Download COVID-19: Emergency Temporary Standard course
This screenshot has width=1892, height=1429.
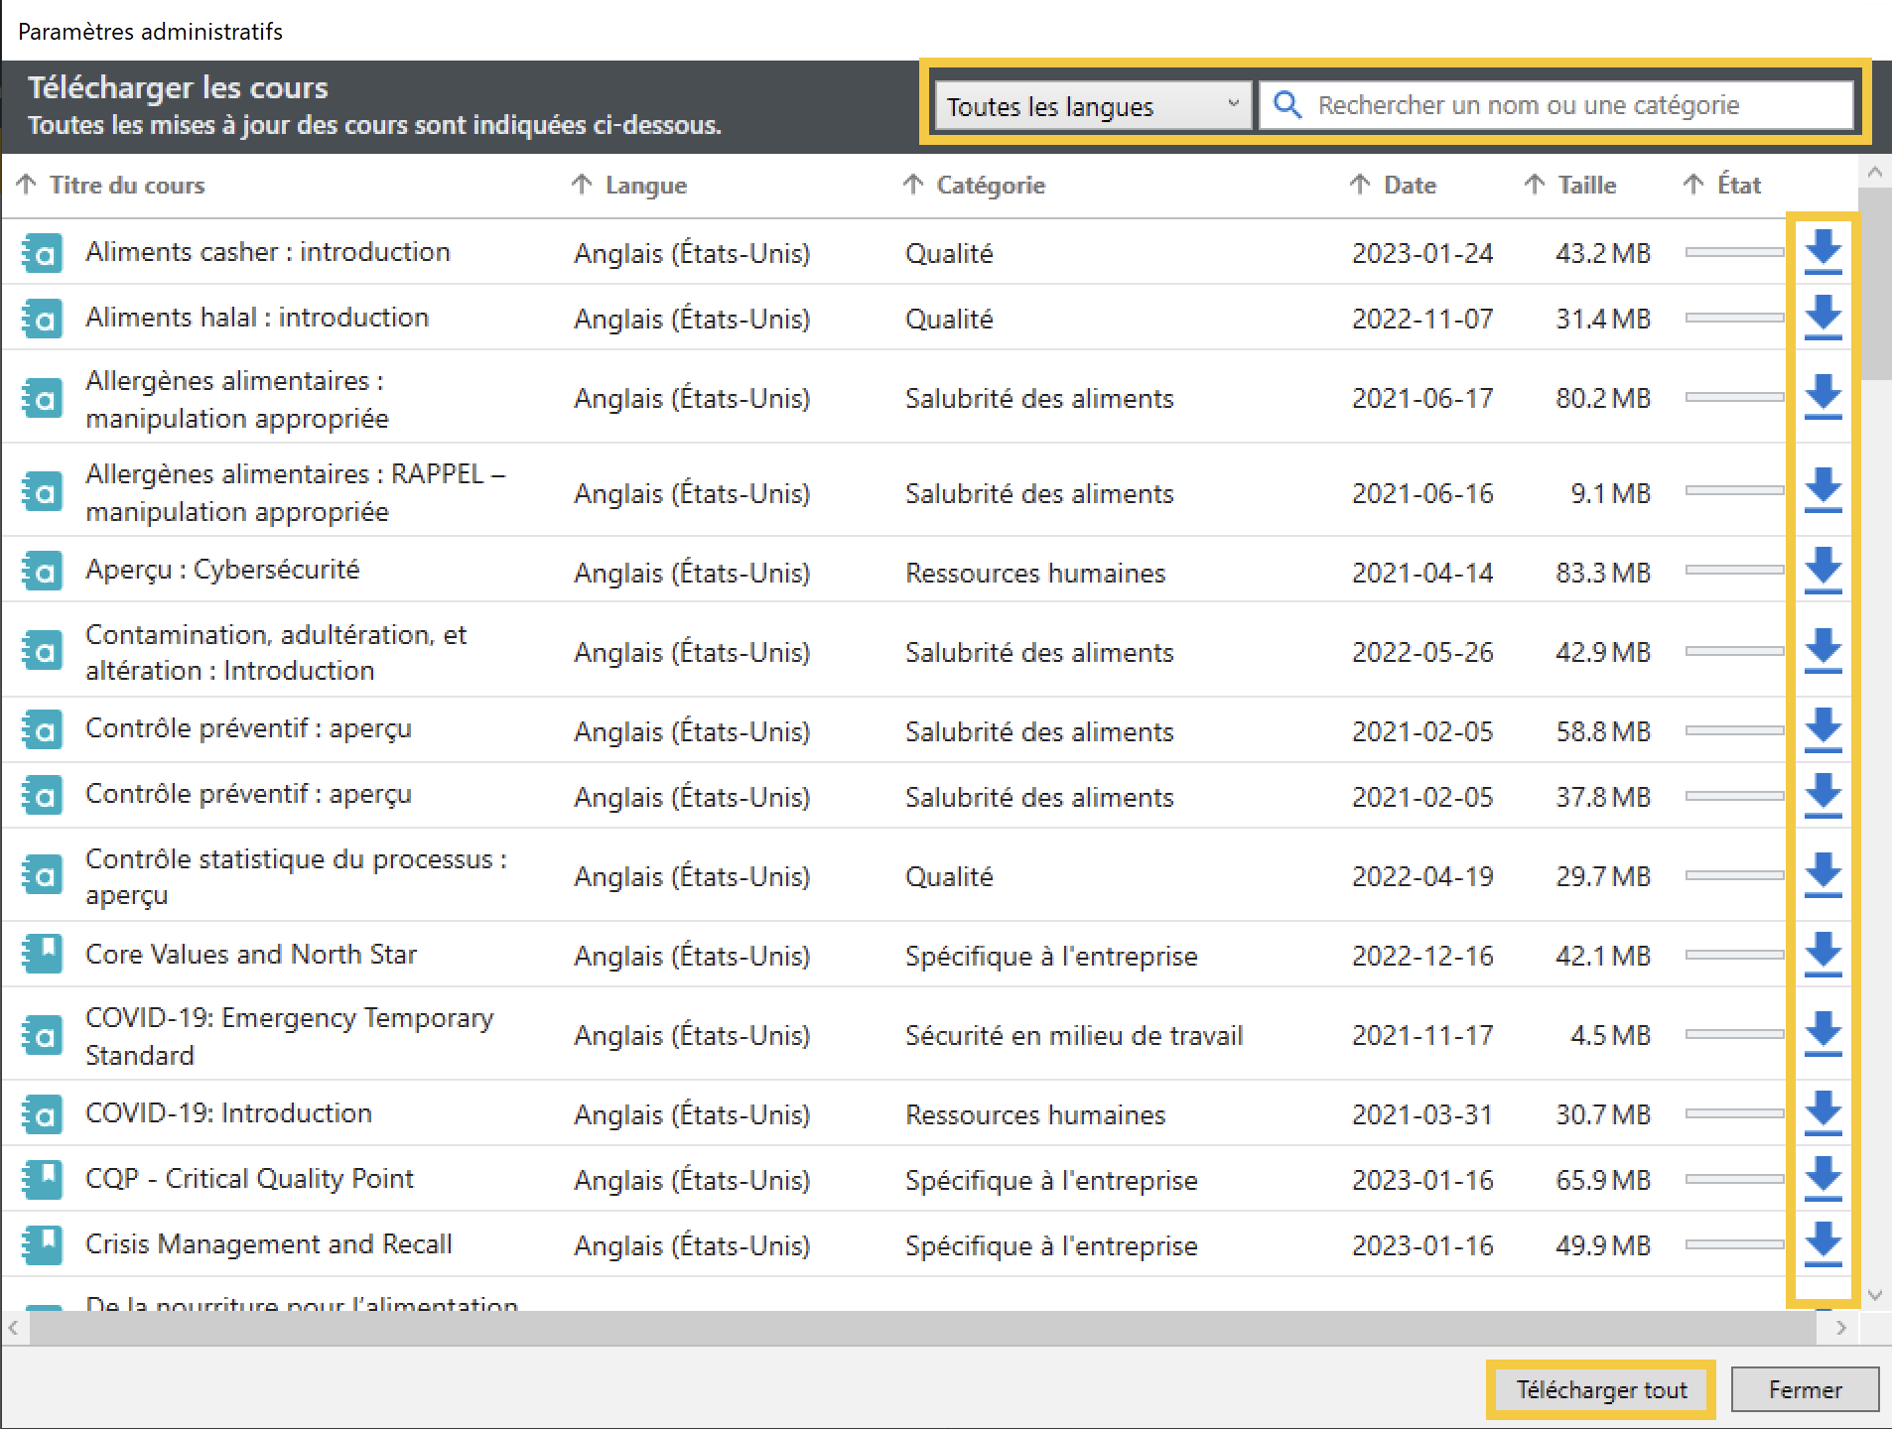click(x=1823, y=1034)
